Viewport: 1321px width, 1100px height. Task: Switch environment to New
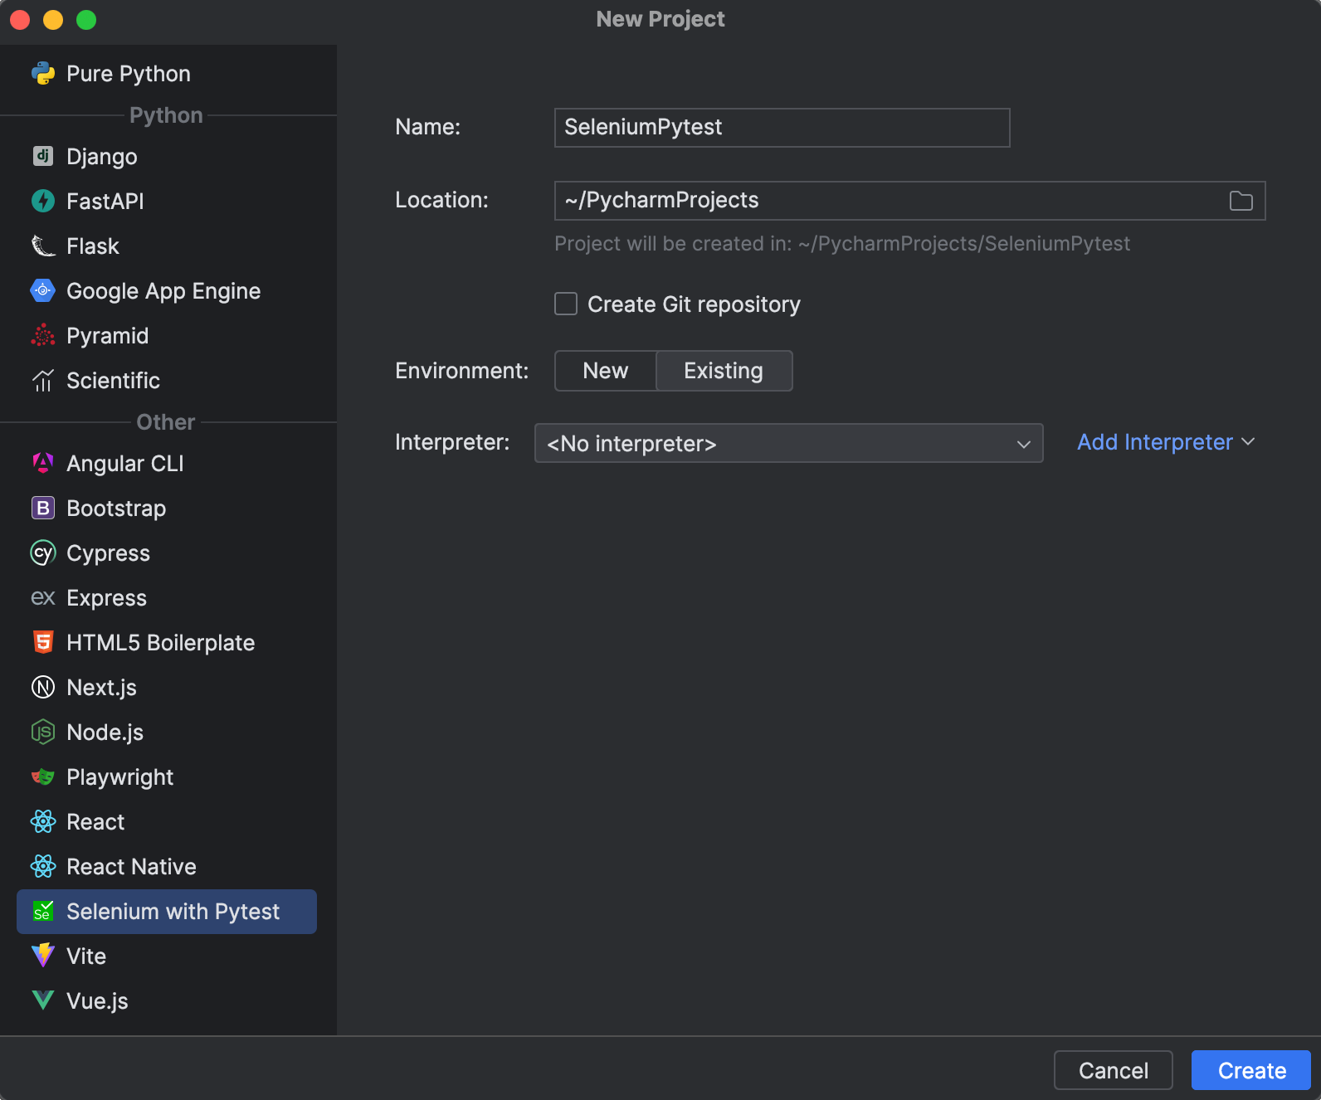coord(605,371)
